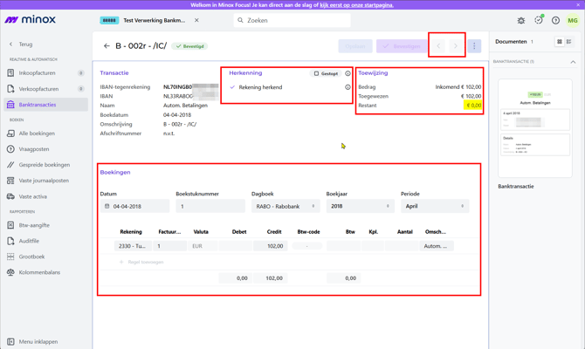Click the Btw-aangifte icon
This screenshot has height=349, width=585.
pyautogui.click(x=10, y=225)
